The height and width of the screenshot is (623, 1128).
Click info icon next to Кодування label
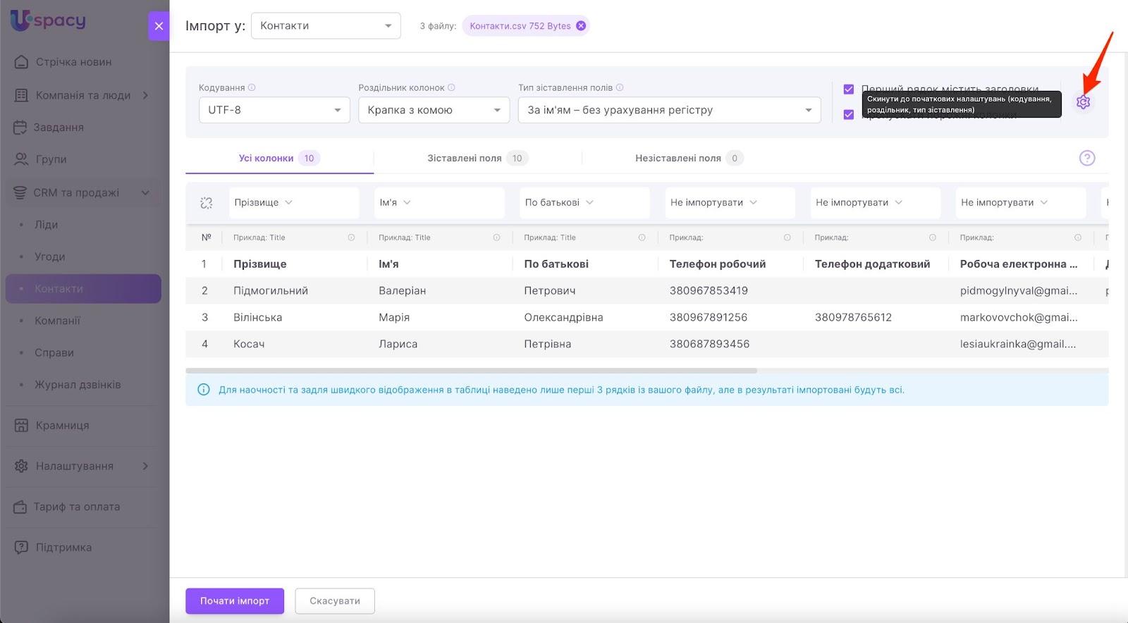point(252,87)
